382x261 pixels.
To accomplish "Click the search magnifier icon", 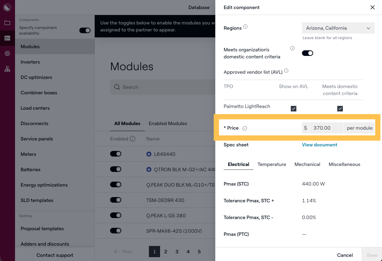I will (117, 87).
